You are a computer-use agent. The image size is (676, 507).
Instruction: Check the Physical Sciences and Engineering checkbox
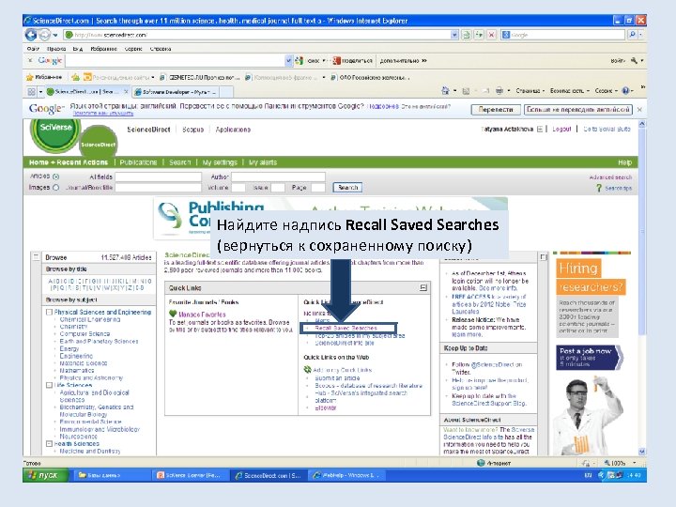coord(49,312)
